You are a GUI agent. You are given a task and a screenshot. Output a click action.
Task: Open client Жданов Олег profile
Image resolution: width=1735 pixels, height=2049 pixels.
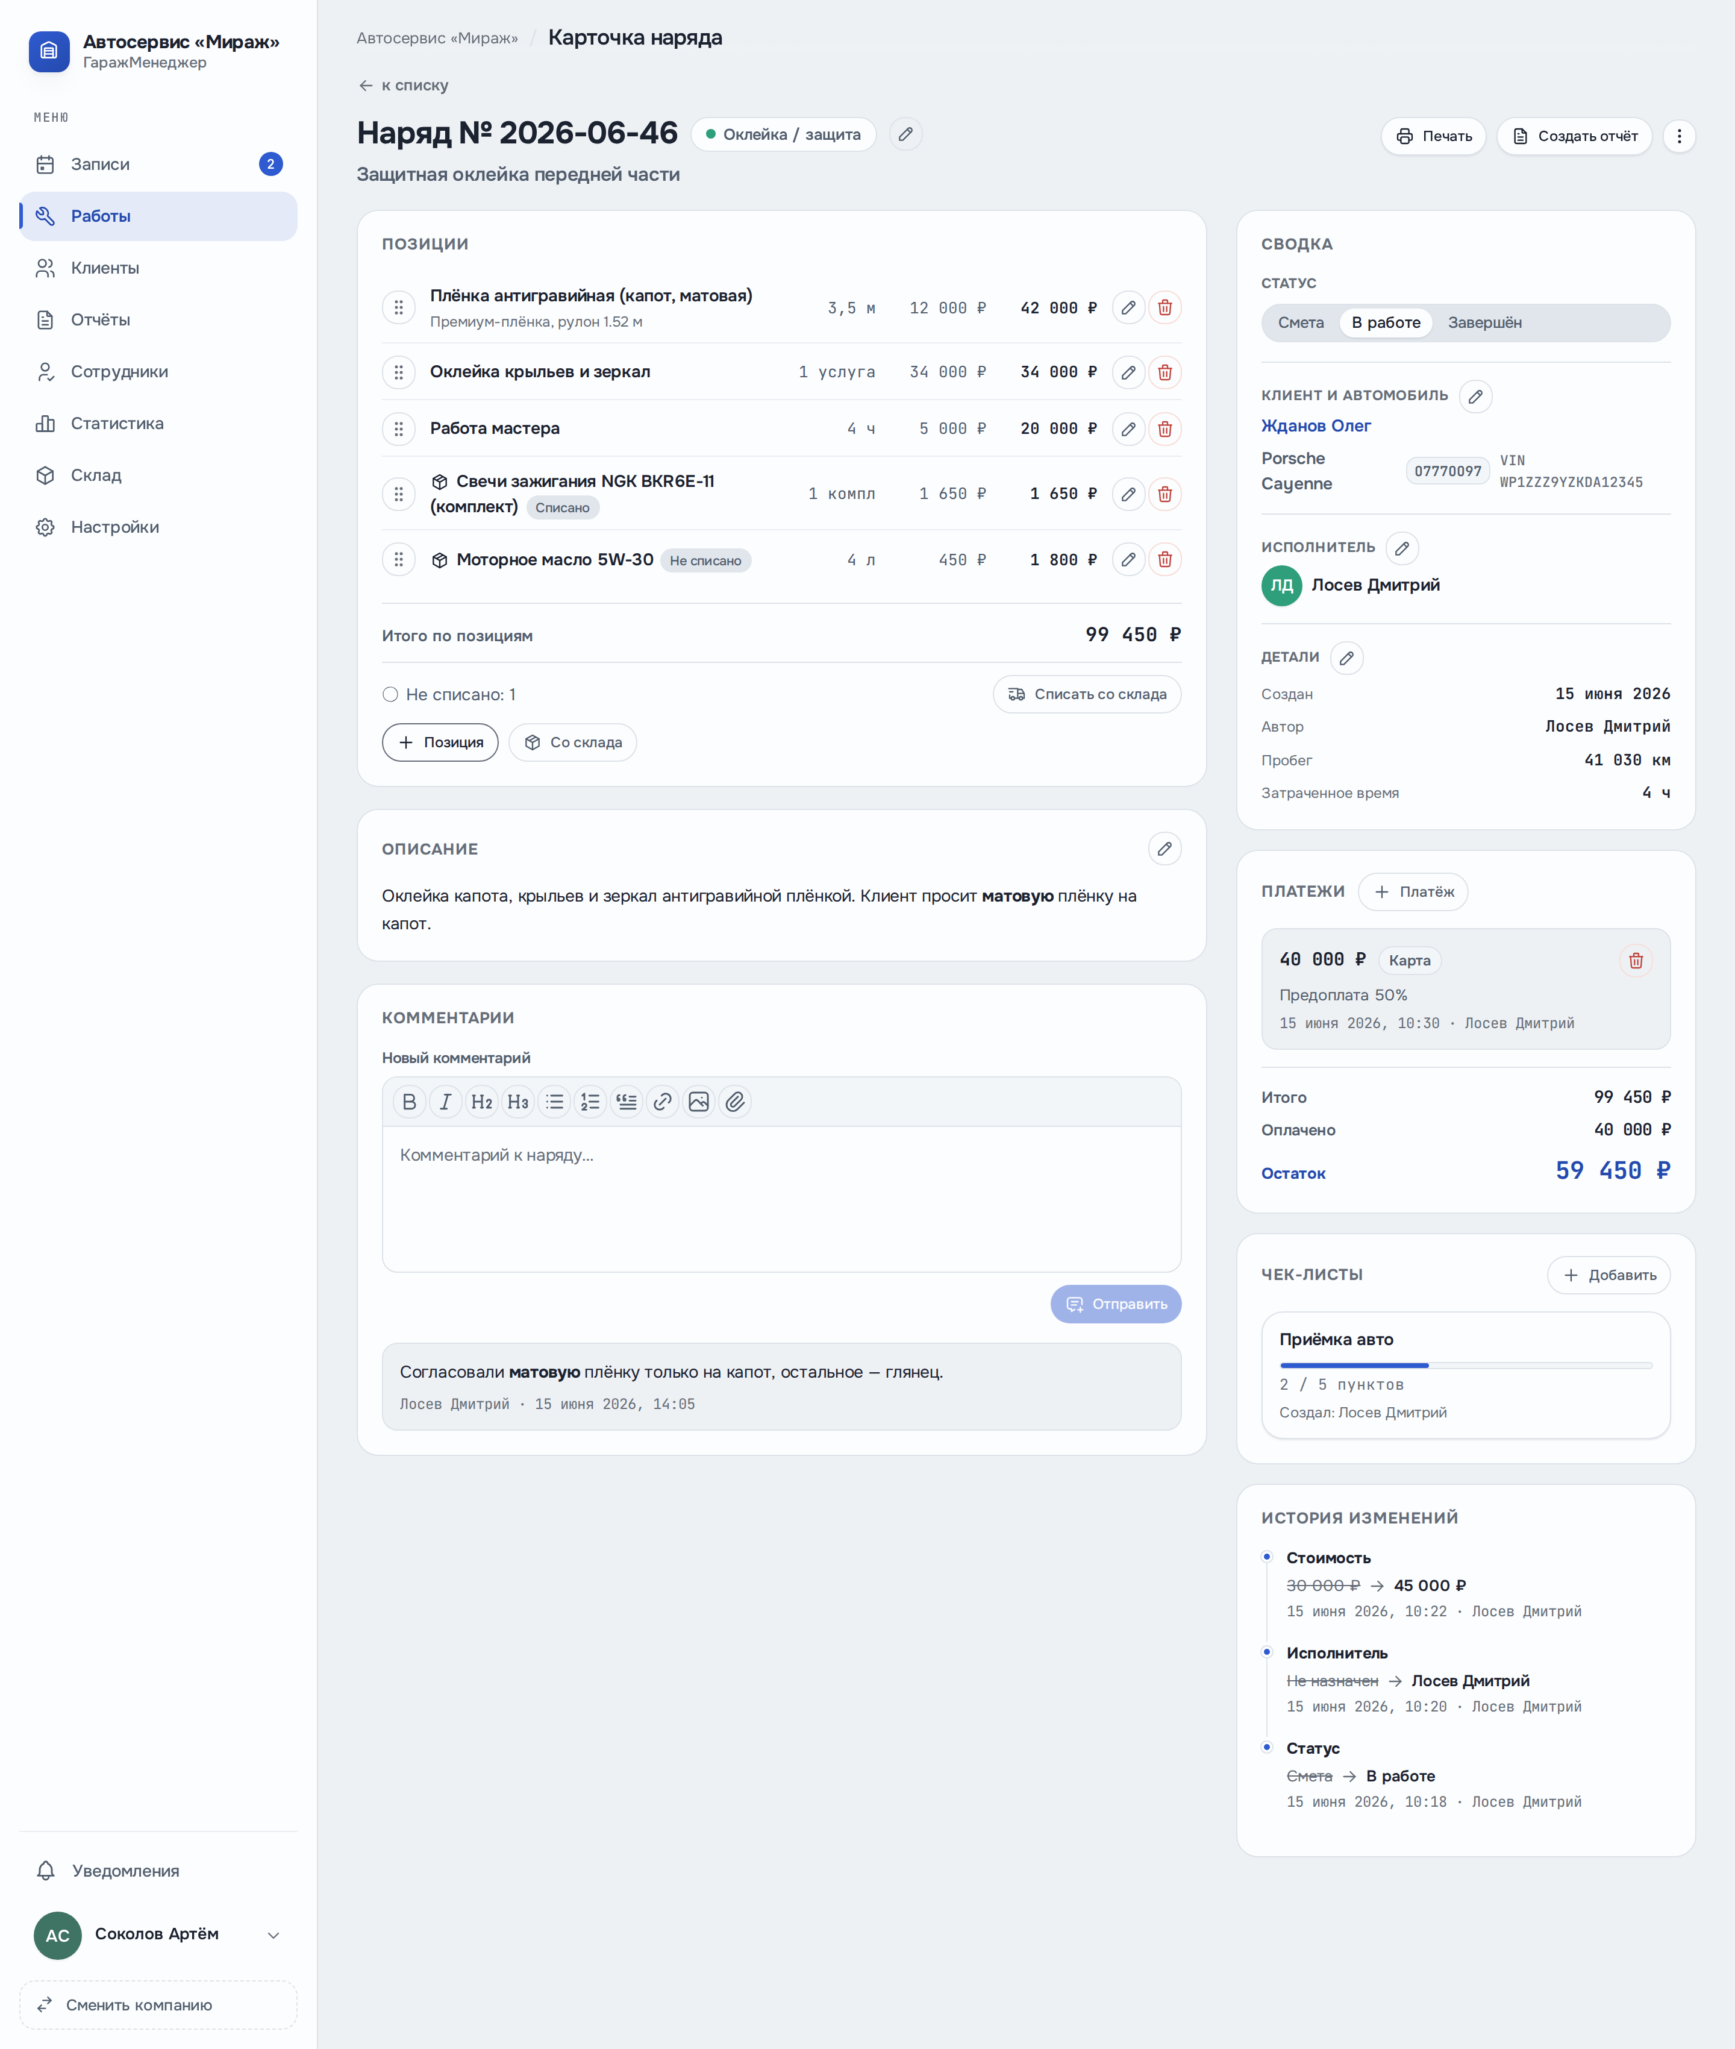click(x=1315, y=426)
